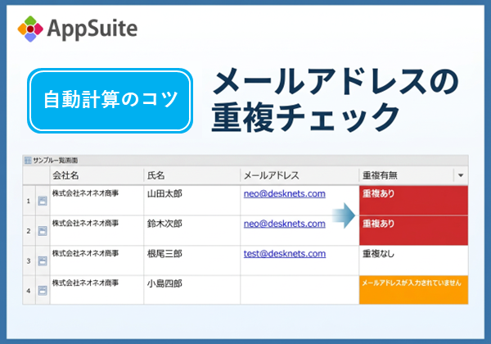
Task: Open record detail icon in row 1
Action: tap(43, 201)
